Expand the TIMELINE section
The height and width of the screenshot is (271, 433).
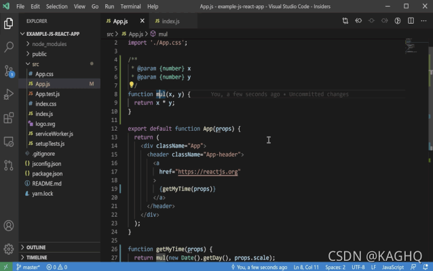(x=59, y=257)
